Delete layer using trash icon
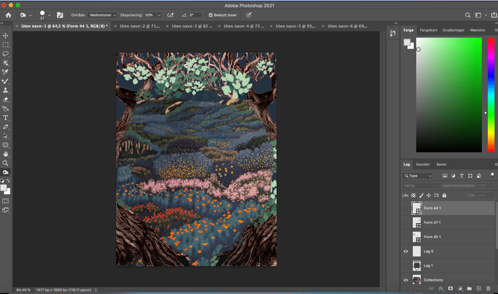 point(488,289)
